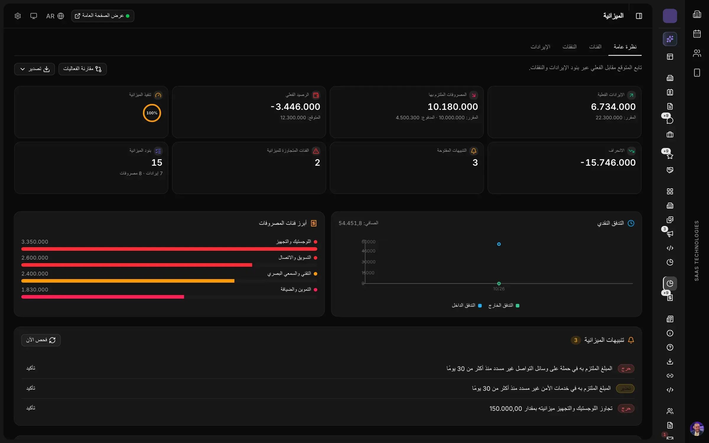Click the 100% budget execution progress ring
The width and height of the screenshot is (709, 443).
point(152,113)
